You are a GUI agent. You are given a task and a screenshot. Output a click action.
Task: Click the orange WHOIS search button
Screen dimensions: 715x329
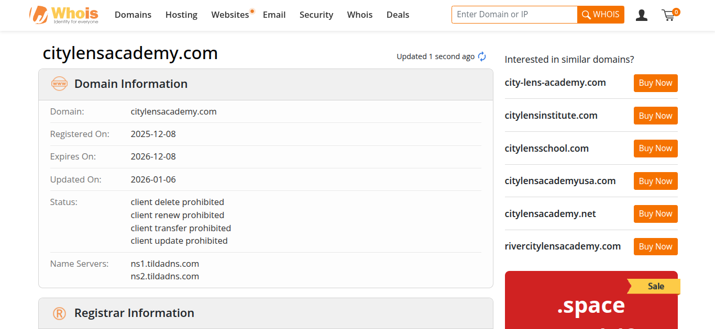point(601,15)
